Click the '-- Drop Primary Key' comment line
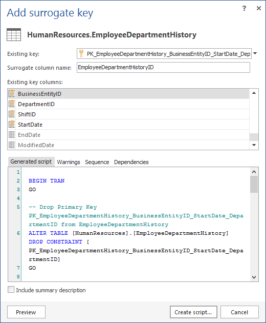Image resolution: width=266 pixels, height=323 pixels. pyautogui.click(x=63, y=207)
